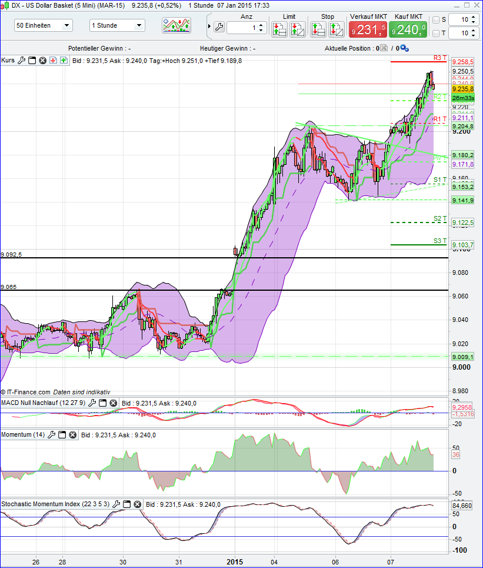Select the green buy Limit order icon

pyautogui.click(x=279, y=28)
